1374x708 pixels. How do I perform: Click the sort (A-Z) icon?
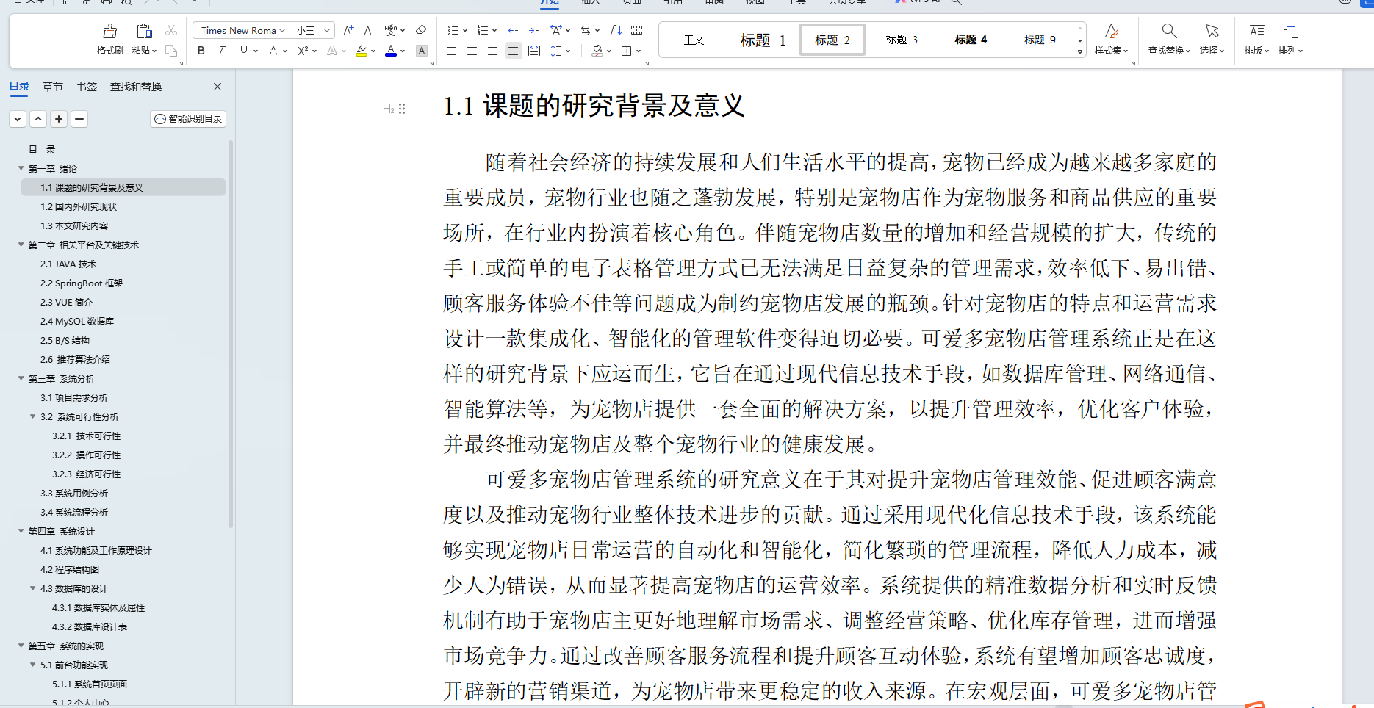[x=616, y=30]
